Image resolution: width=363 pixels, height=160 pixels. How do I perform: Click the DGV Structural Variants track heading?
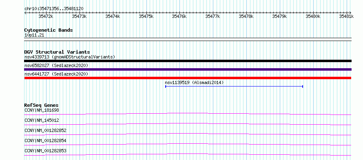pos(57,52)
